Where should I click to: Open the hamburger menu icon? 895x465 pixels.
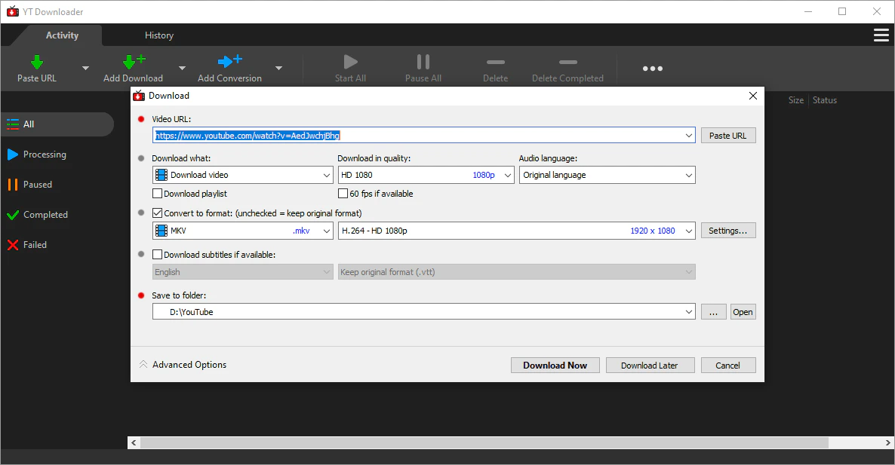[x=881, y=35]
